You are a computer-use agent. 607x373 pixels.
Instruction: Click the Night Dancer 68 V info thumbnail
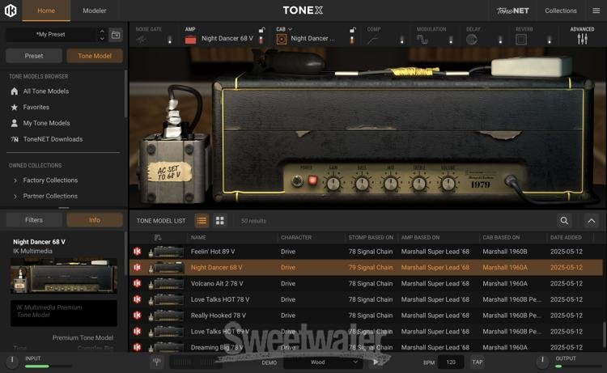click(x=63, y=276)
